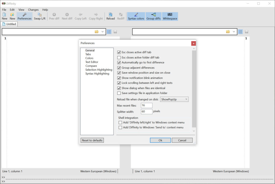This screenshot has height=184, width=275.
Task: Open the Help menu
Action: point(45,10)
